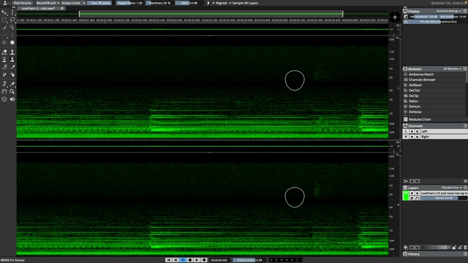The image size is (468, 263).
Task: Open the Ambience Match module
Action: (x=421, y=74)
